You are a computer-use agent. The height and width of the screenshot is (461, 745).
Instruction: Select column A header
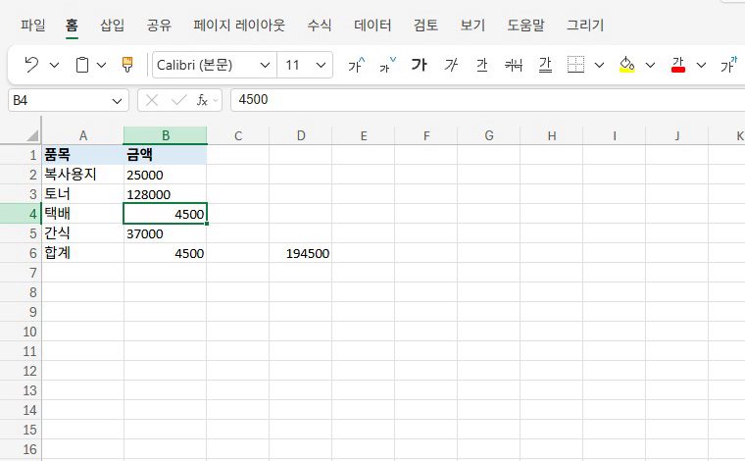point(83,136)
